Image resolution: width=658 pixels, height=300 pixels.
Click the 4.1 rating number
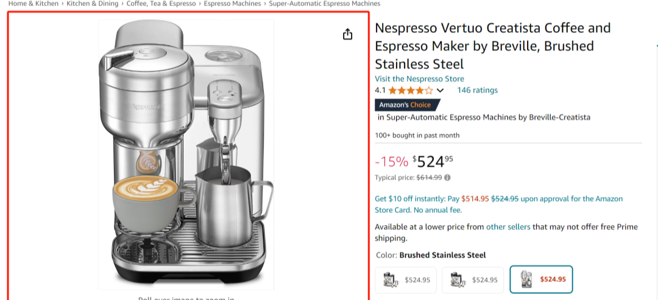click(x=380, y=91)
